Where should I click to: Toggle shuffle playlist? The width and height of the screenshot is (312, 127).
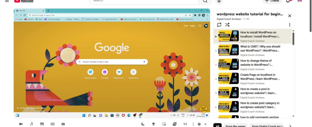point(227,25)
